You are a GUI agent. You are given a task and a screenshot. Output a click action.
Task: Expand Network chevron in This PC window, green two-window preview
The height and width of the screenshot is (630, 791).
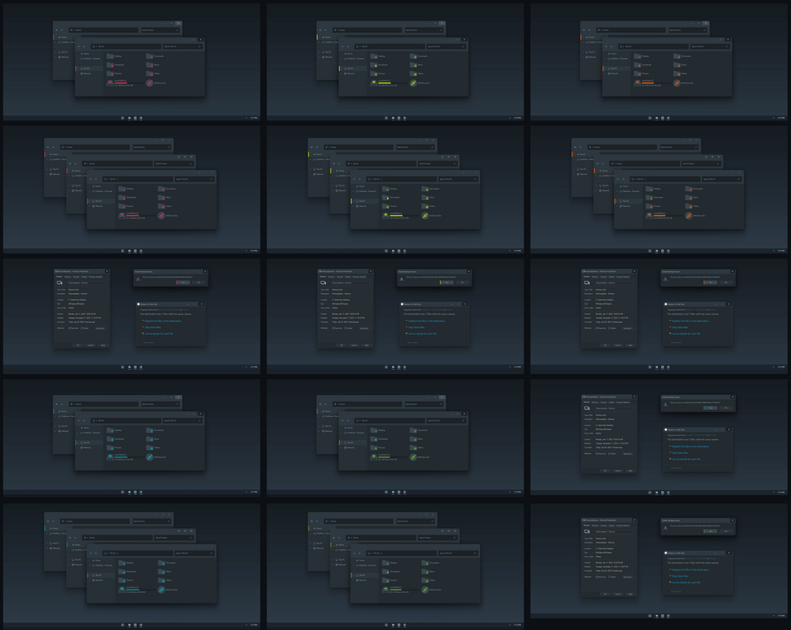click(x=342, y=448)
